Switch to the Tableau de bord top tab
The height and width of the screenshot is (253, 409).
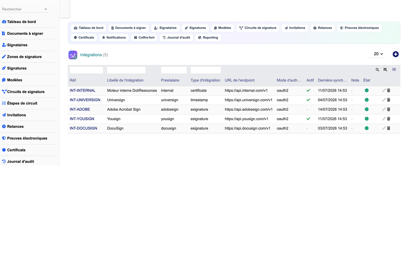tap(89, 28)
